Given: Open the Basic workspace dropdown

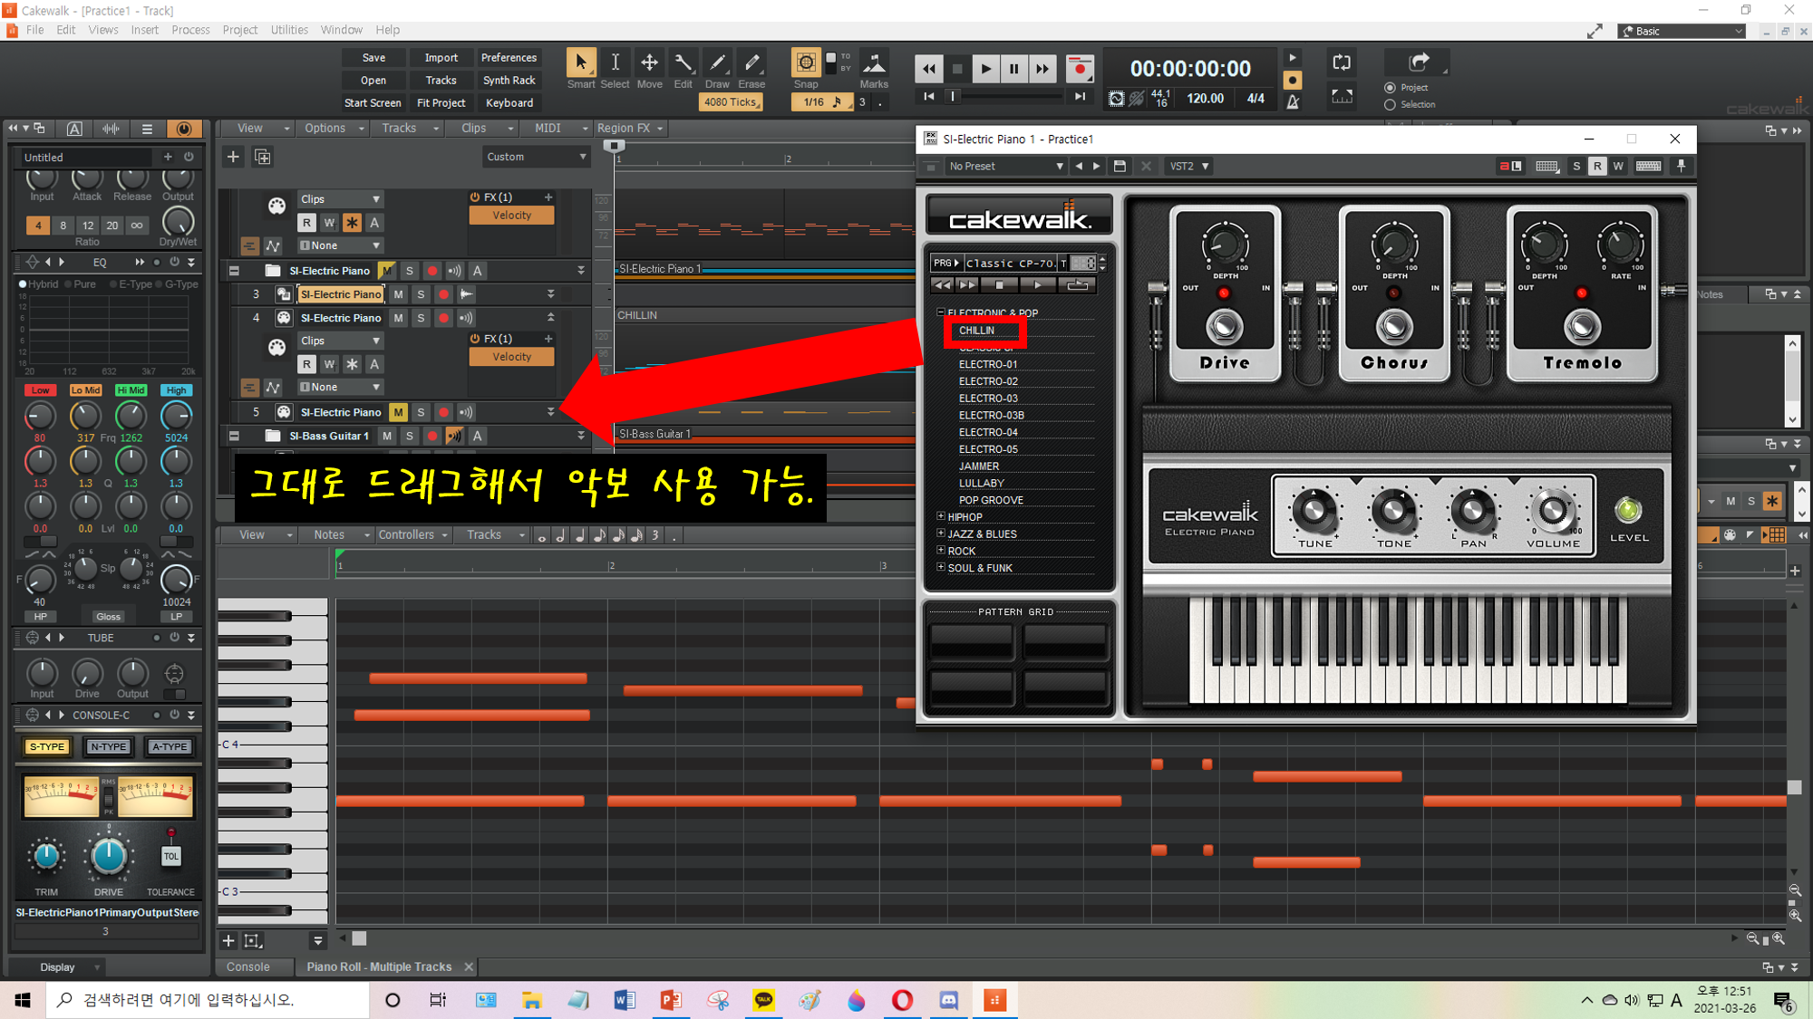Looking at the screenshot, I should point(1682,31).
